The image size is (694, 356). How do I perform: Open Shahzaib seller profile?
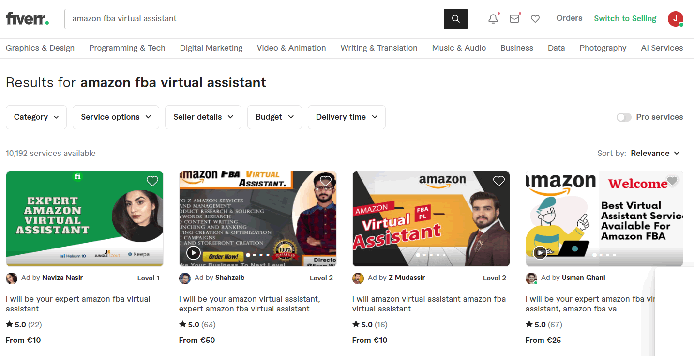[x=230, y=278]
